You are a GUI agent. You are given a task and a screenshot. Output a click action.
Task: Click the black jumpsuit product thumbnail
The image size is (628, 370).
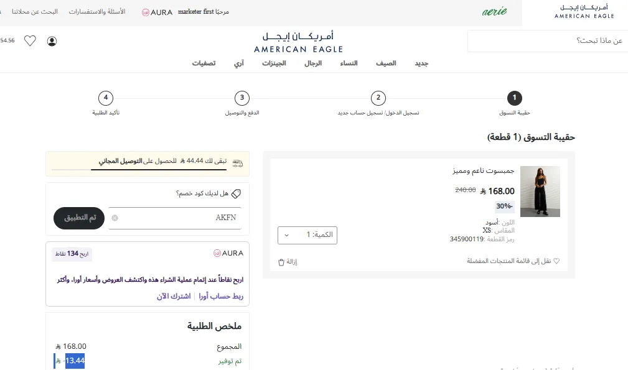tap(540, 192)
